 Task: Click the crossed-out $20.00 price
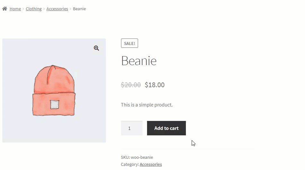(x=131, y=85)
